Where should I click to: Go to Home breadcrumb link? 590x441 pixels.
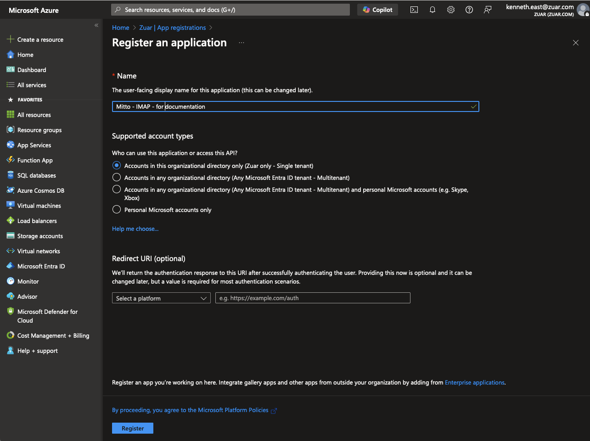coord(121,28)
